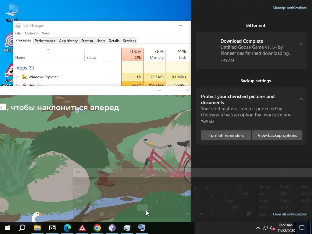Image resolution: width=312 pixels, height=234 pixels.
Task: Select the Processes tab
Action: tap(23, 40)
